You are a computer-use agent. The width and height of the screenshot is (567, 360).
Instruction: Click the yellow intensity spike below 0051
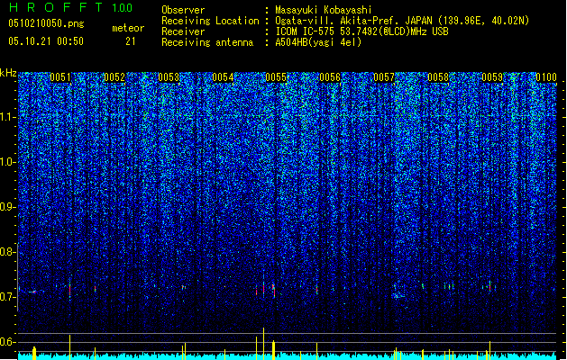(69, 346)
